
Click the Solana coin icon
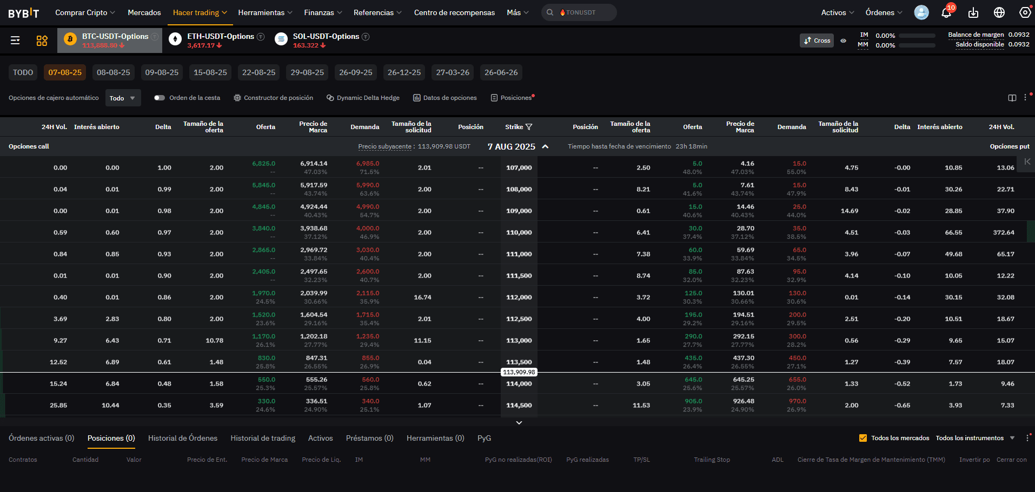click(281, 39)
